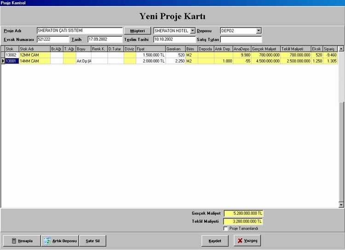The width and height of the screenshot is (345, 250).
Task: Expand the Deposu DEPO2 dropdown
Action: [259, 31]
